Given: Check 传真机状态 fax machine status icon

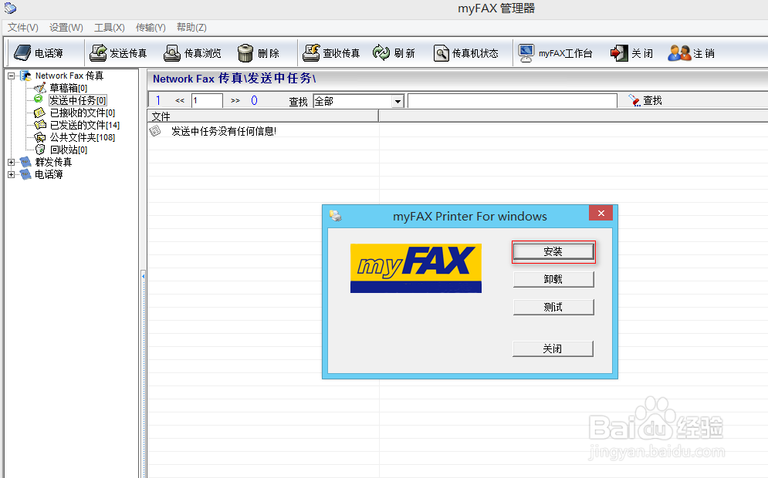Looking at the screenshot, I should click(x=465, y=52).
